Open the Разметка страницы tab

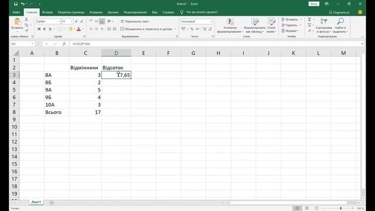pos(71,12)
